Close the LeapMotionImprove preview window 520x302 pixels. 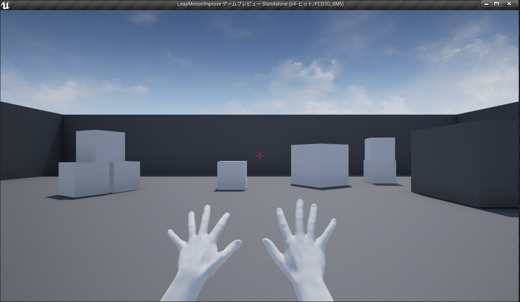[509, 4]
